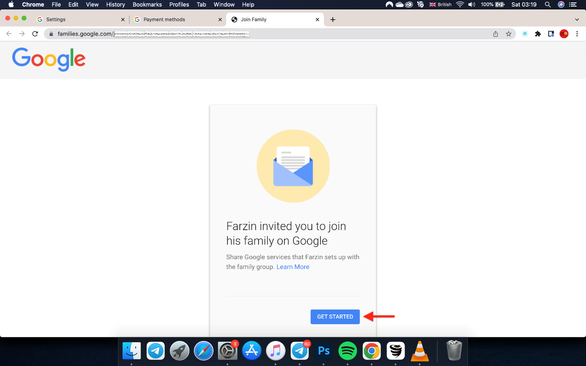Open Spotify from the Dock

pyautogui.click(x=348, y=351)
